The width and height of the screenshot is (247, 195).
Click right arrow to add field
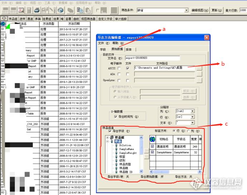[146, 150]
